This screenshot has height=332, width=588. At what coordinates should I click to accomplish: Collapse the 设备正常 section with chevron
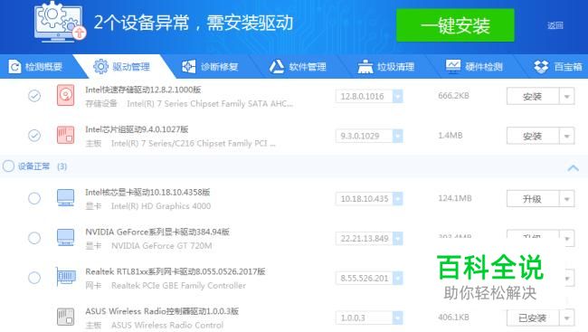coord(573,167)
